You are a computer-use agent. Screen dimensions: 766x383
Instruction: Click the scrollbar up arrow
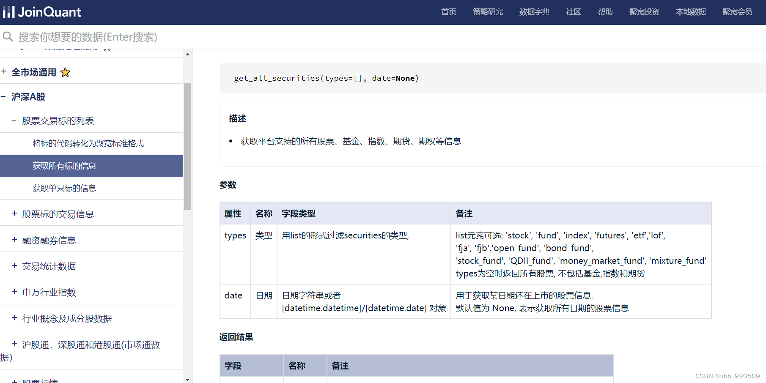[187, 53]
